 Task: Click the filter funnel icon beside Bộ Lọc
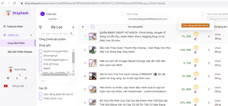[x=41, y=27]
